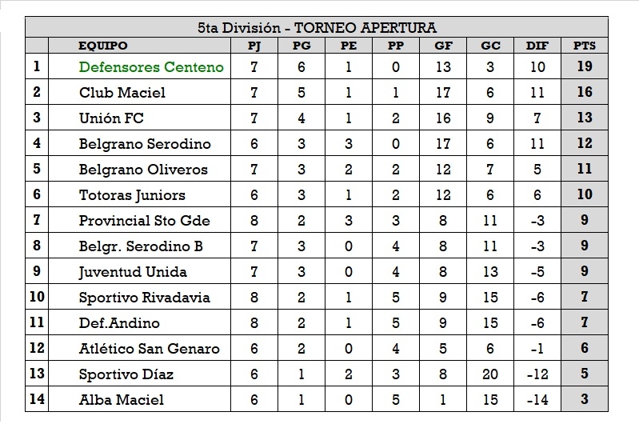Viewport: 639px width, 432px height.
Task: Click the 'Juventud Unida' team name
Action: pos(134,272)
